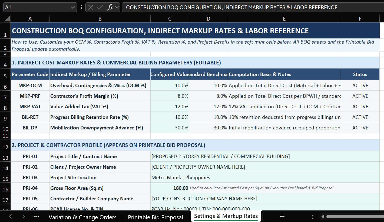Viewport: 384px width, 222px height.
Task: Add a new sheet with the plus icon
Action: coord(282,217)
